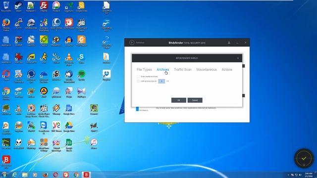Open the Bitdefender account profile icon
This screenshot has height=178, width=317.
(229, 43)
